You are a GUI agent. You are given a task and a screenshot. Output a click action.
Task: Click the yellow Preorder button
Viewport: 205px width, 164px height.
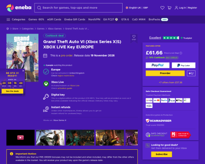[x=165, y=73]
